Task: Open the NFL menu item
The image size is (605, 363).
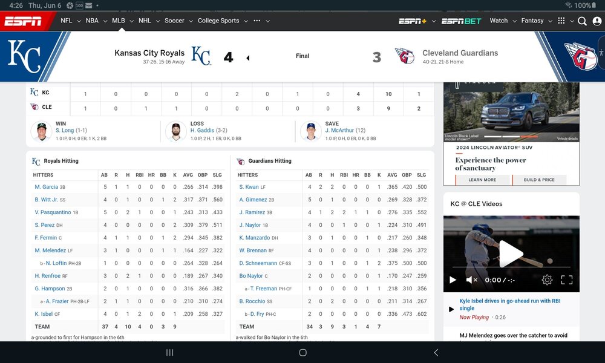Action: click(67, 21)
